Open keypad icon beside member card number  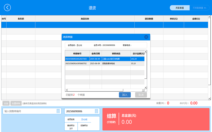[x=96, y=111]
